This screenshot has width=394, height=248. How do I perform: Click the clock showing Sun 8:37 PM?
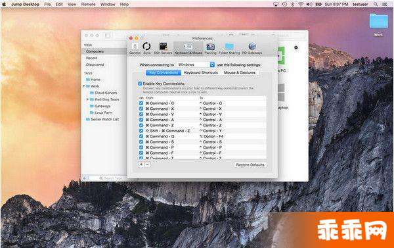(336, 5)
